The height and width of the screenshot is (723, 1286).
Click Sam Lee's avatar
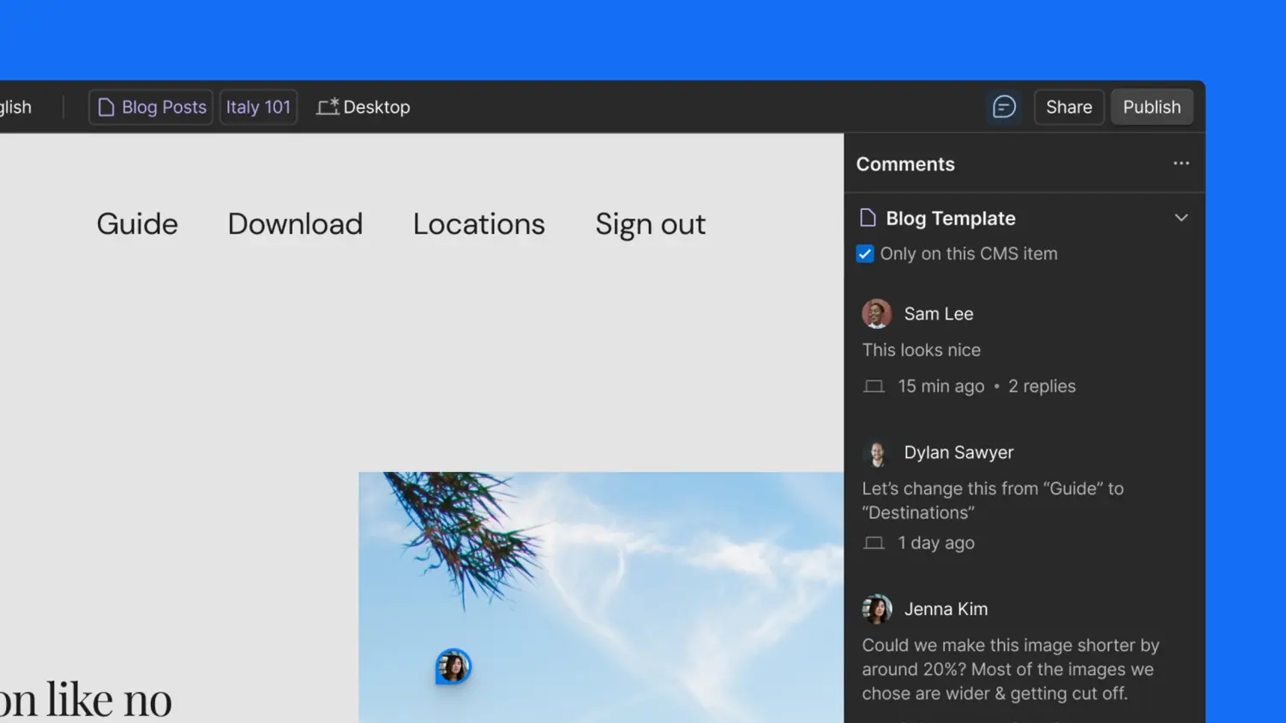point(876,314)
